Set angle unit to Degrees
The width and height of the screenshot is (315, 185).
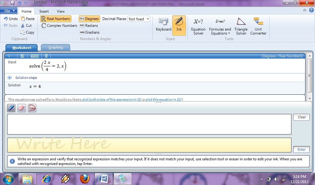89,19
